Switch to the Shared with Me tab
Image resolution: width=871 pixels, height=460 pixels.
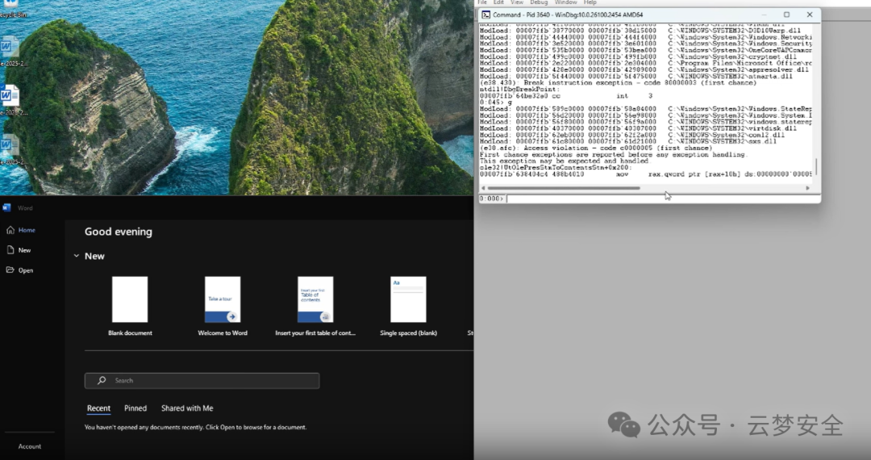tap(187, 408)
